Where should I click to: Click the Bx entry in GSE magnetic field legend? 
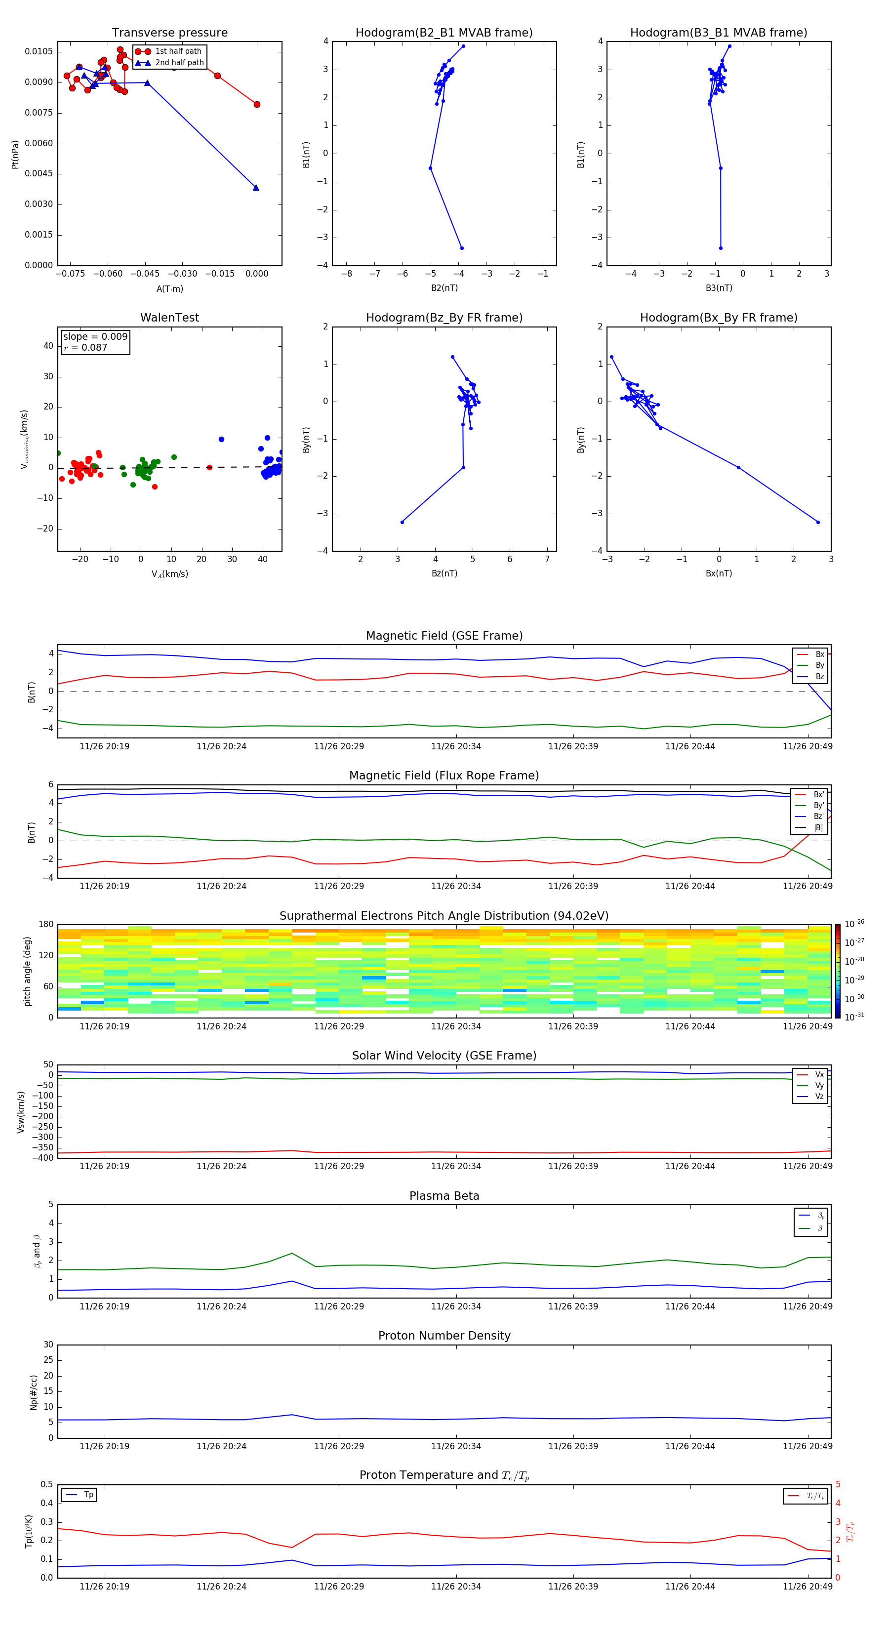(810, 654)
